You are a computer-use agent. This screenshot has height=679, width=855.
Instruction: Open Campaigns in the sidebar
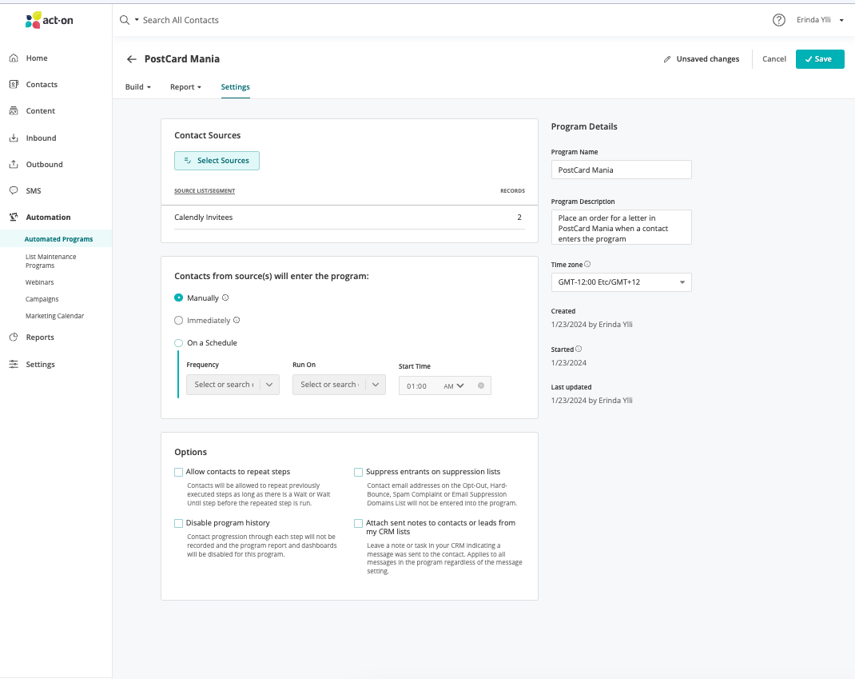tap(42, 299)
